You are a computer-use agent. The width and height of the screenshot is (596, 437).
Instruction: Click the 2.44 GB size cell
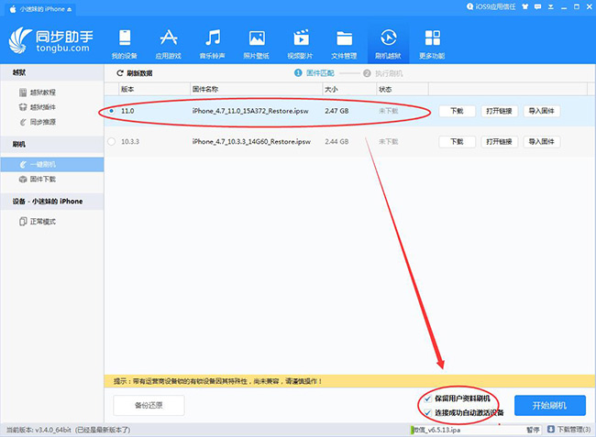point(337,142)
